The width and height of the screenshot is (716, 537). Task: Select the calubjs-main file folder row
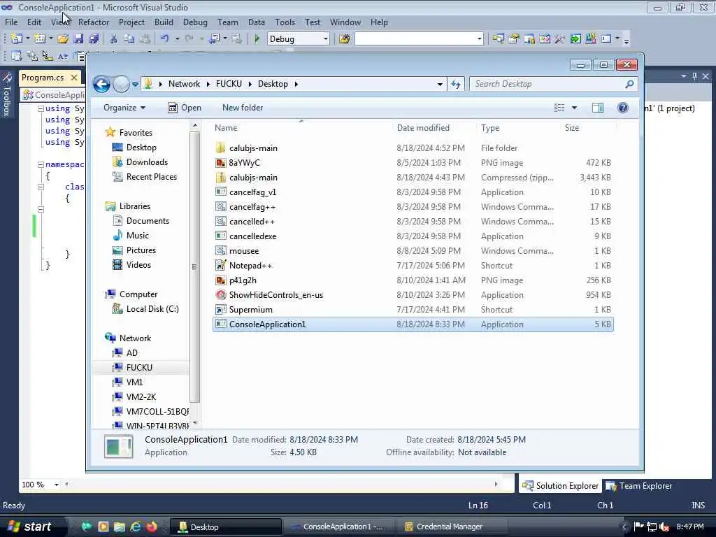413,148
